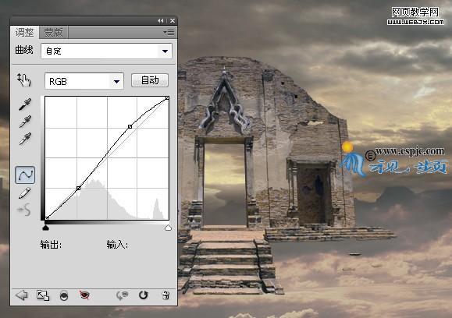View previous state icon

[123, 295]
